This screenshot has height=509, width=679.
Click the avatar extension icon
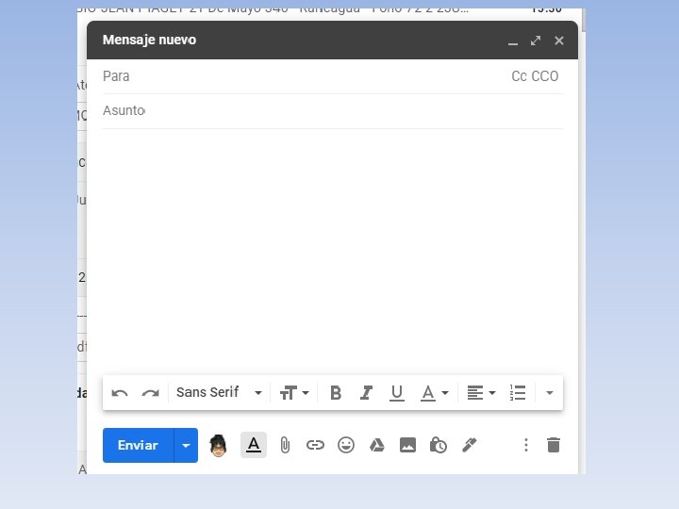pos(218,445)
